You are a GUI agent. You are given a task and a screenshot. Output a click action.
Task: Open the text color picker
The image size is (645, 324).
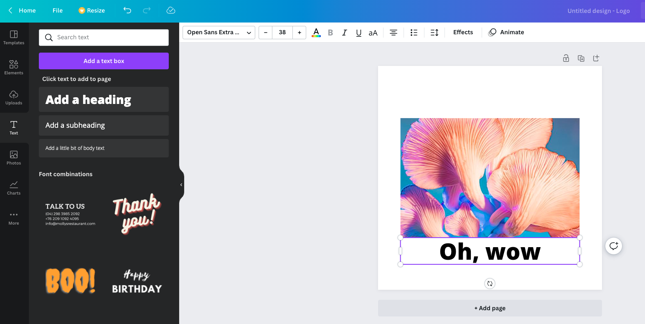[316, 33]
